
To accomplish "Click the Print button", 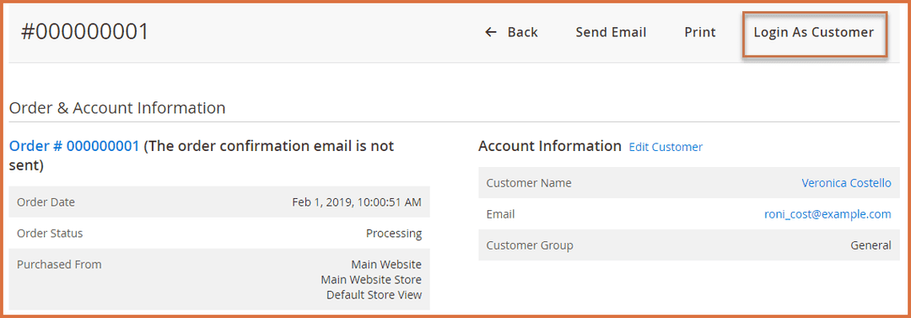I will (x=700, y=33).
